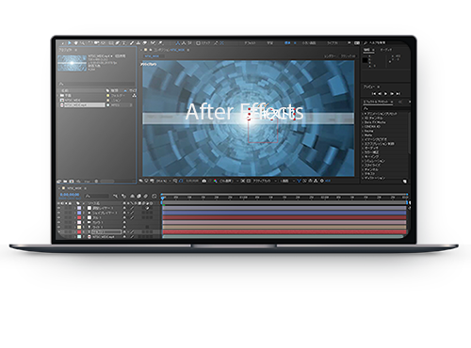Click the red label swatch of ヌル 1 layer

click(79, 217)
